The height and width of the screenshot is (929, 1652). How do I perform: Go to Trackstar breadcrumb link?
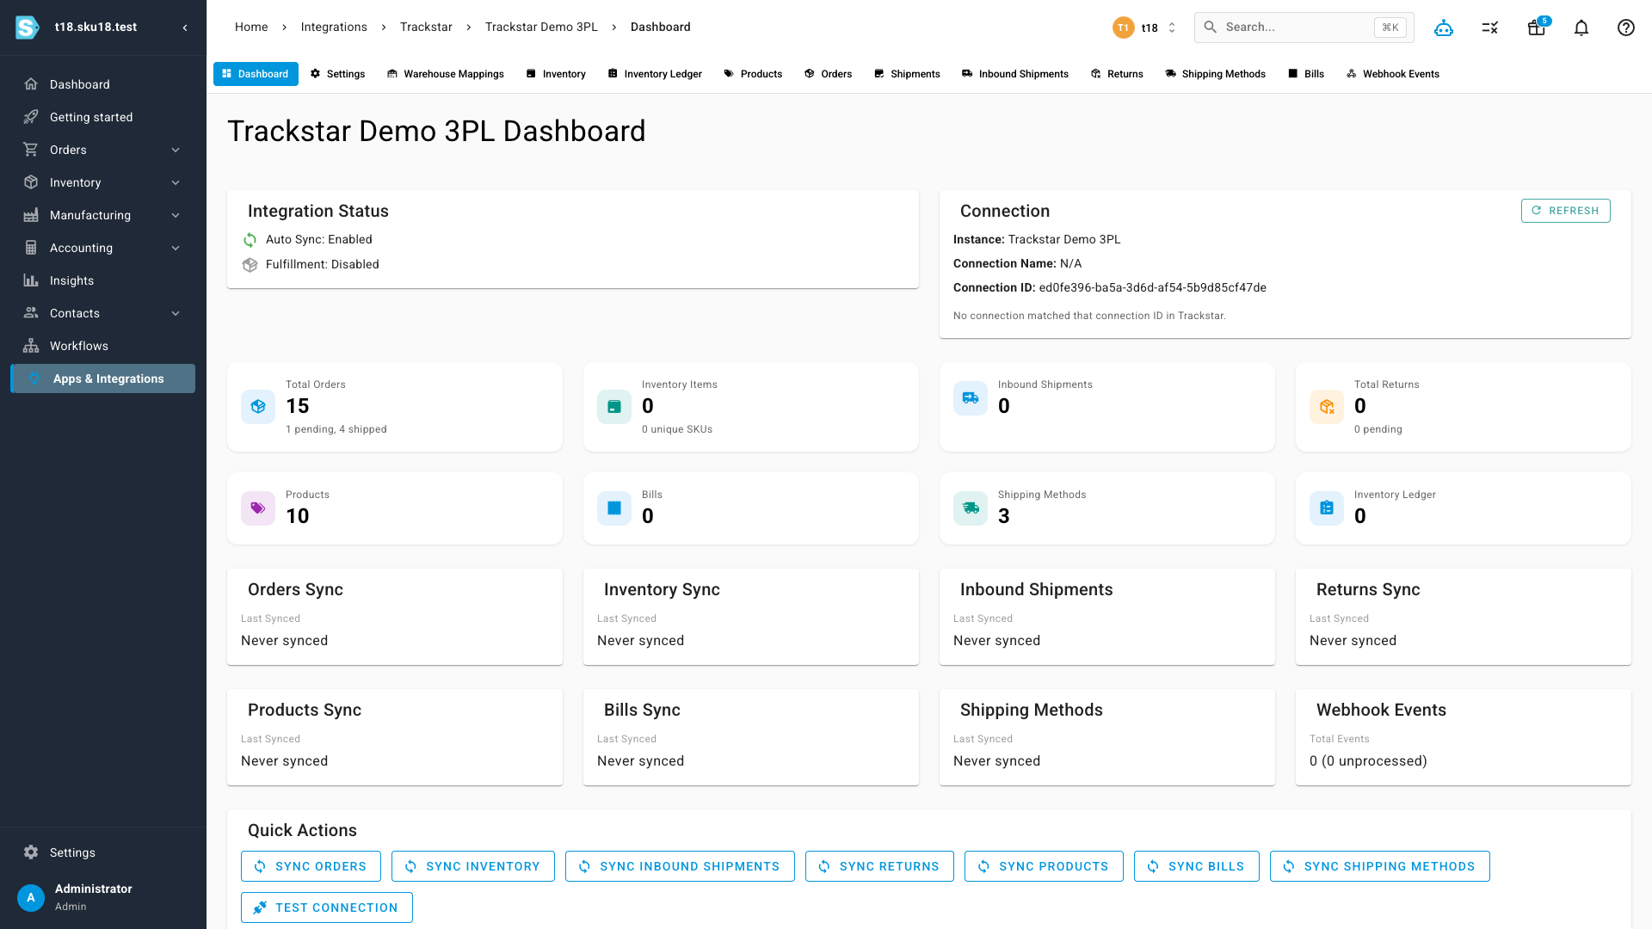point(426,28)
